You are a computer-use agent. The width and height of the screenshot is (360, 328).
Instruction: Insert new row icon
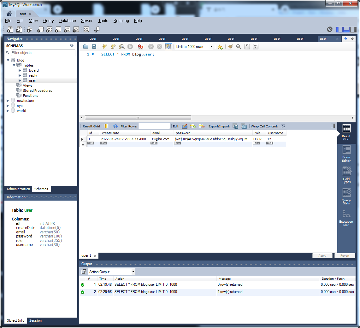[193, 126]
